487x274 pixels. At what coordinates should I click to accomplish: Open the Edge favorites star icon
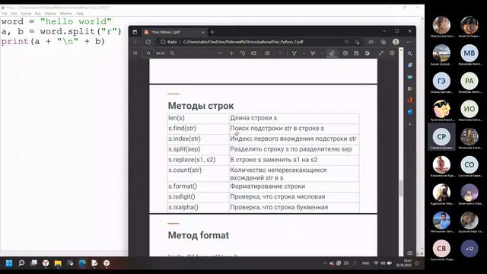click(371, 42)
